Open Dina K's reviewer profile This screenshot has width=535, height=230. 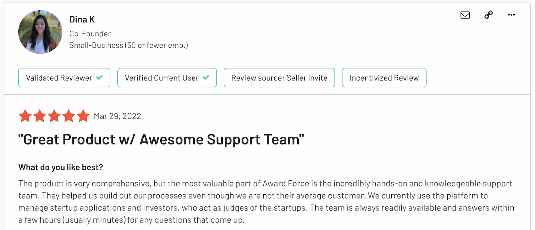tap(82, 19)
